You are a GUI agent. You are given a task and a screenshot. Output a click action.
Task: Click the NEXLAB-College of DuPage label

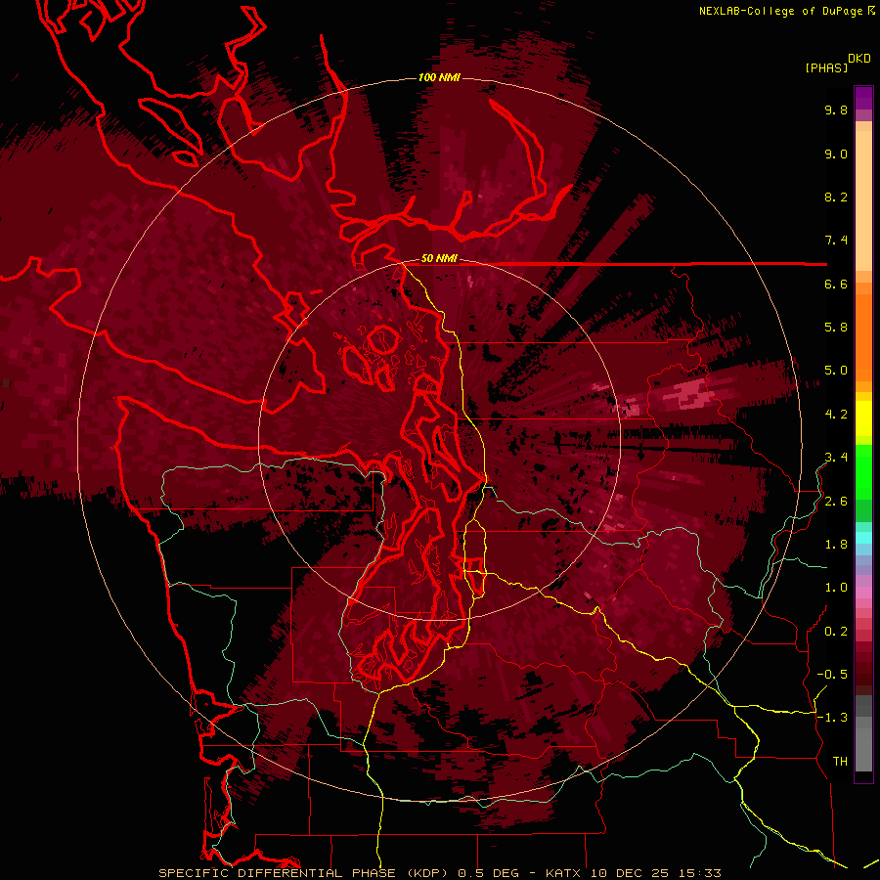coord(782,11)
